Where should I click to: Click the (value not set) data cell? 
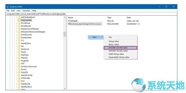tap(133, 21)
